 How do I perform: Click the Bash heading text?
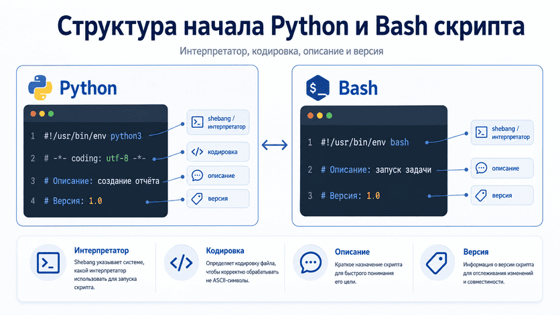point(358,88)
